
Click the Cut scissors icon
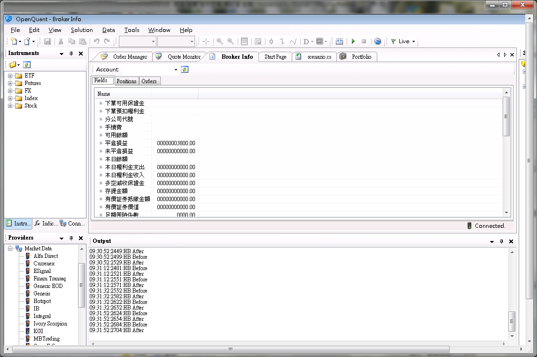61,41
